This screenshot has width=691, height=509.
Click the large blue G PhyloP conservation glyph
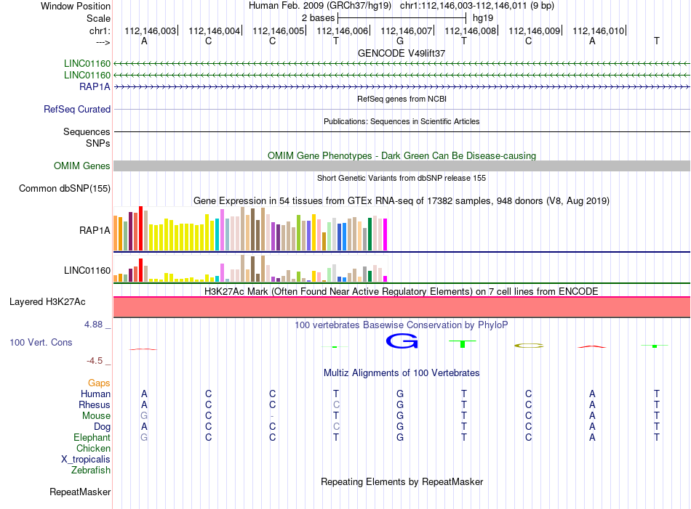[x=402, y=341]
